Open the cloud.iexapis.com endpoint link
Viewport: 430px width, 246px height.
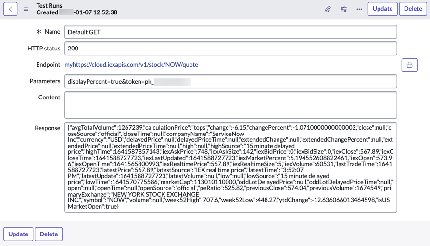click(131, 65)
